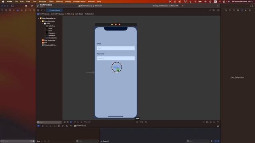Open the Source Control menu

(79, 2)
